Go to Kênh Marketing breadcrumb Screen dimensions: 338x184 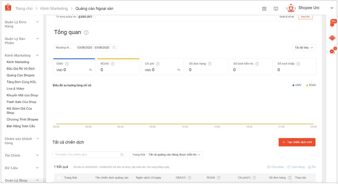click(x=54, y=9)
